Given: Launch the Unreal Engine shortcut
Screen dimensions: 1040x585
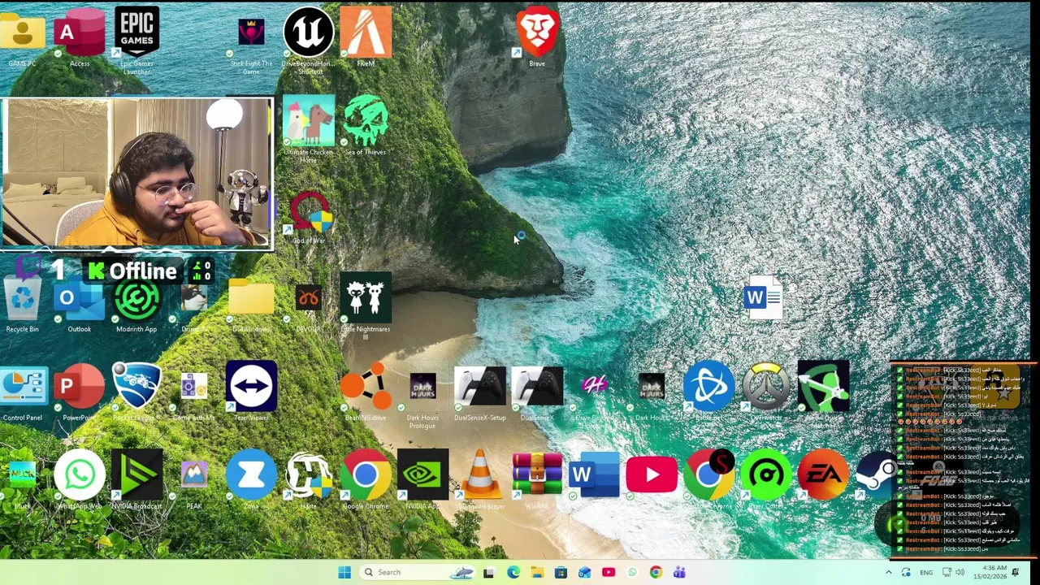Looking at the screenshot, I should pyautogui.click(x=309, y=32).
